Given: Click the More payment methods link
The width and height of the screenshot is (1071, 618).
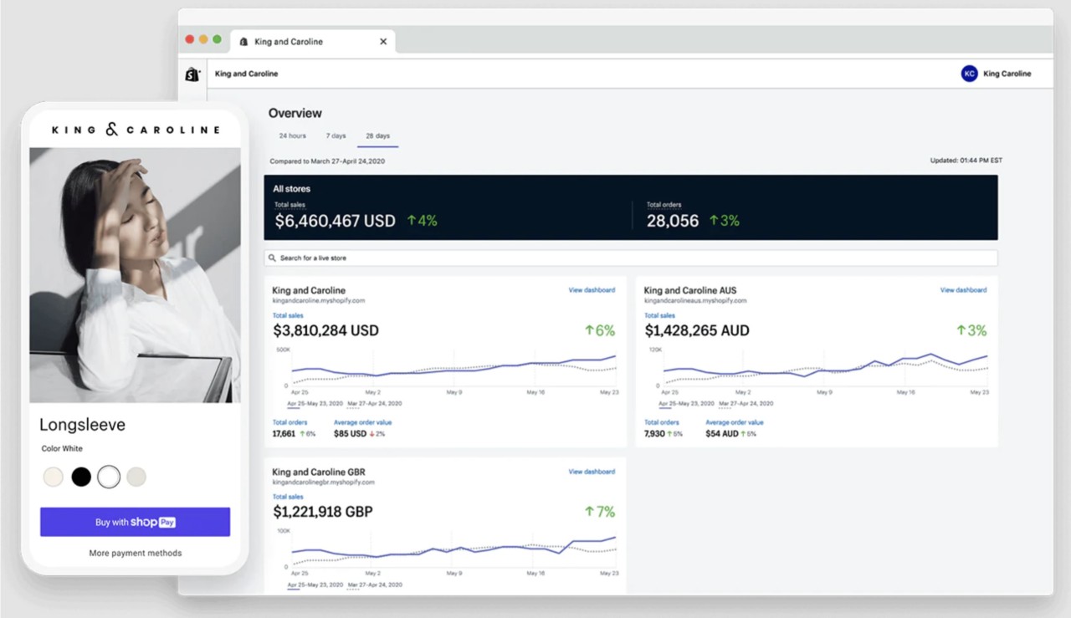Looking at the screenshot, I should [135, 553].
